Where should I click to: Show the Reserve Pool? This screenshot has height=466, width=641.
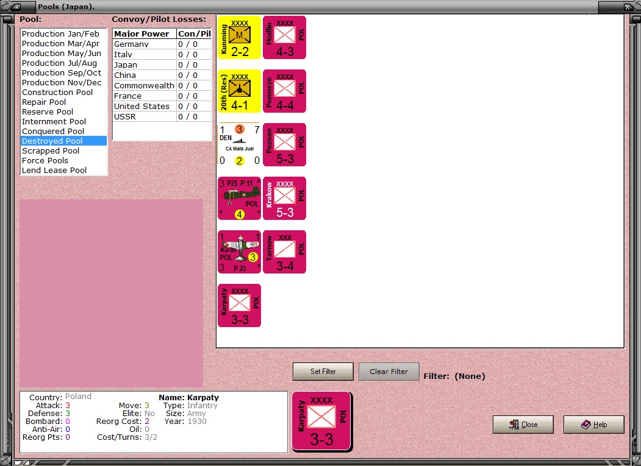pyautogui.click(x=64, y=112)
